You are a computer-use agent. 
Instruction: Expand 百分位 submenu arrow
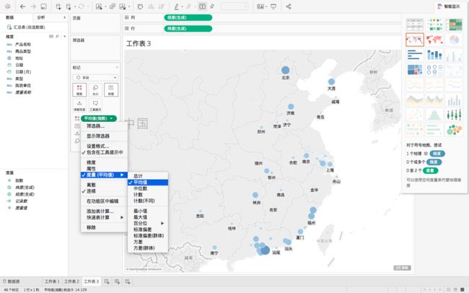[x=162, y=223]
